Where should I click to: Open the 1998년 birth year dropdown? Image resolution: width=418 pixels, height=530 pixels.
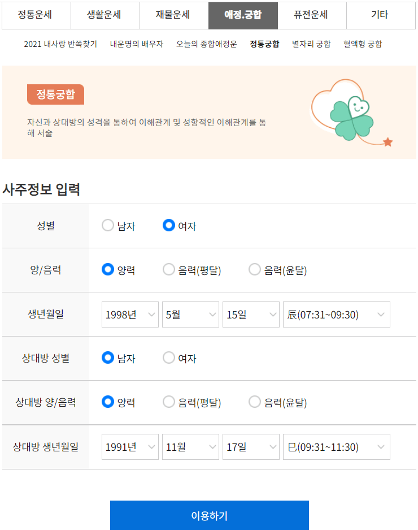[x=130, y=314]
